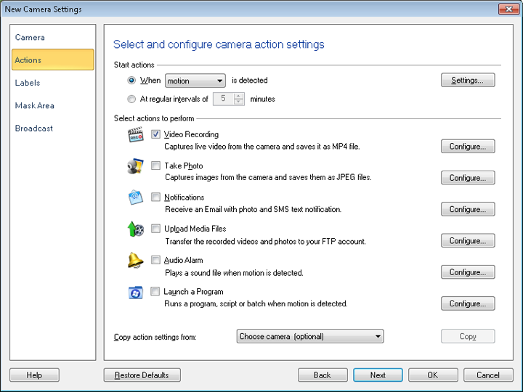Go to the Labels section
The image size is (523, 392).
28,83
